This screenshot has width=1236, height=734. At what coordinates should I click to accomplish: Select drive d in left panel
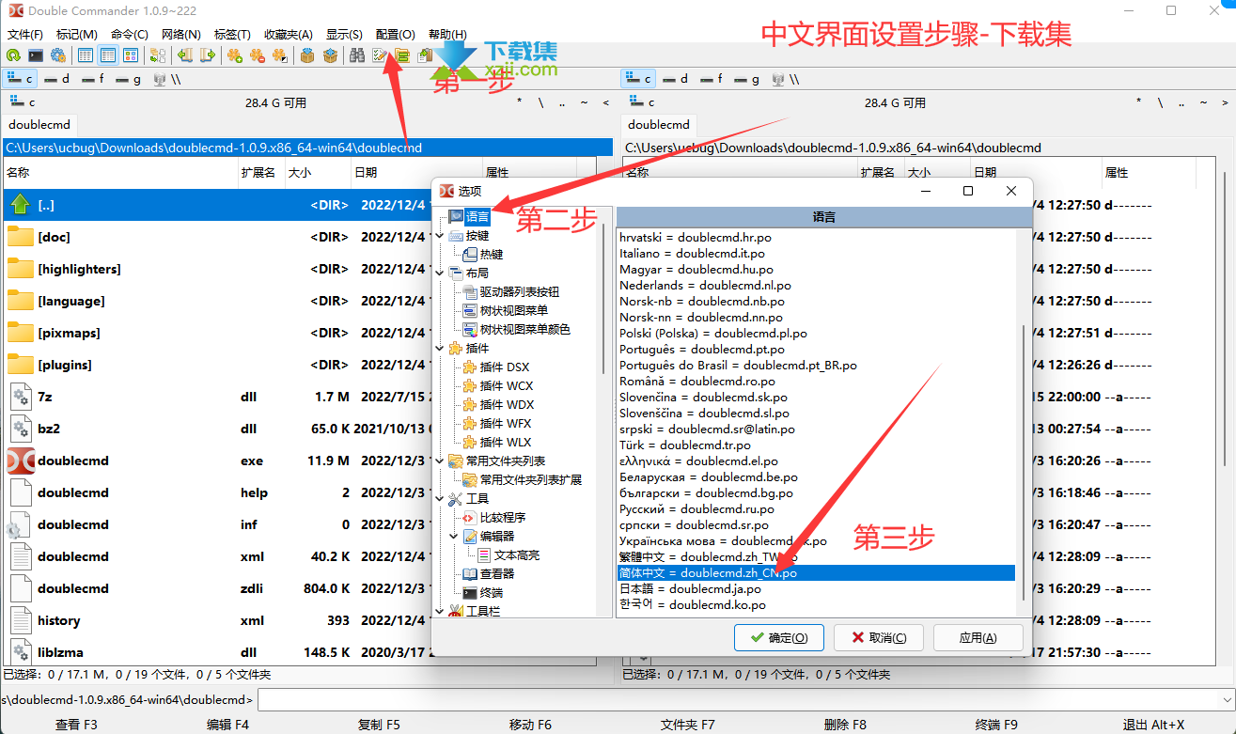click(57, 79)
